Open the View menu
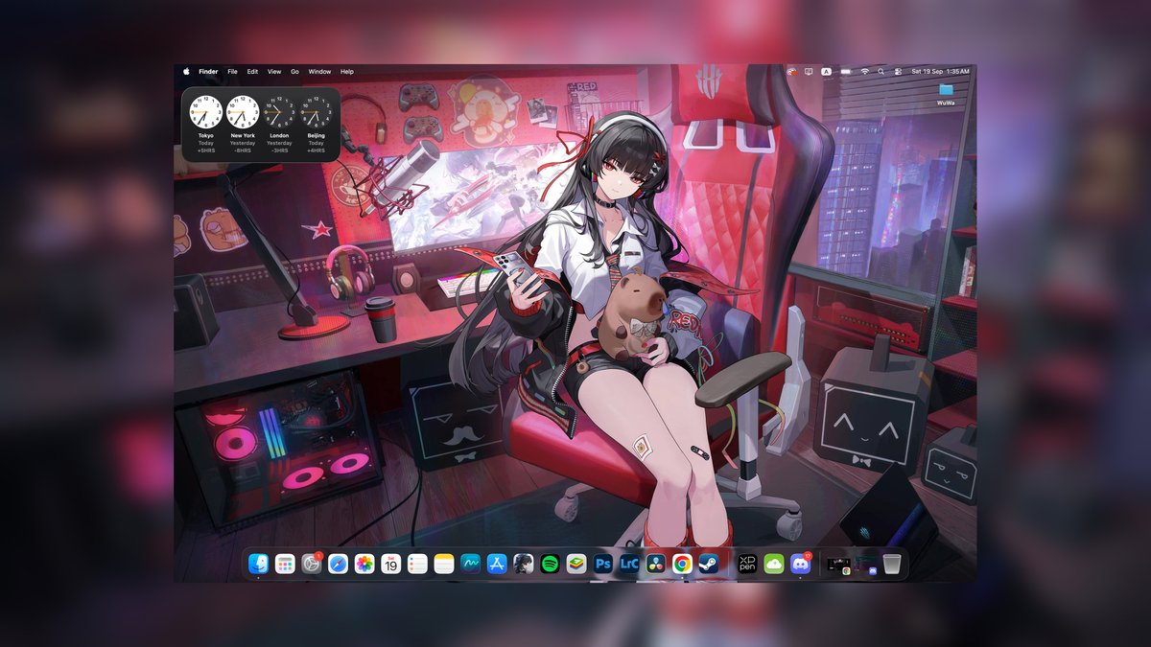The width and height of the screenshot is (1151, 647). (274, 71)
